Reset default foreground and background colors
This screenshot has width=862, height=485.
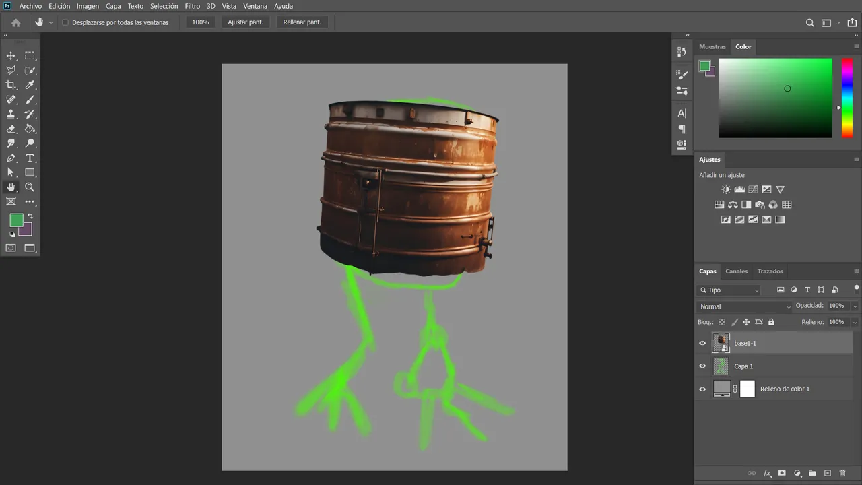12,234
